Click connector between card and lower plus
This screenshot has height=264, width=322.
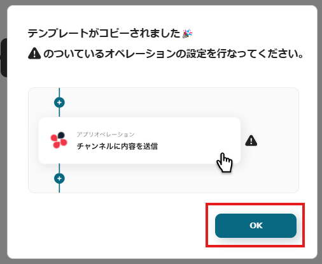[x=59, y=168]
